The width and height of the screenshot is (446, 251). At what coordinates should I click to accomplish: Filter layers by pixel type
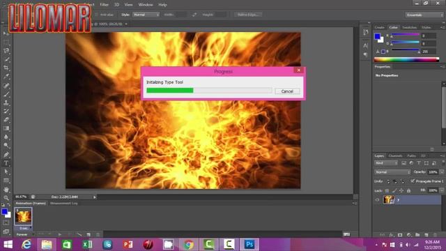click(x=403, y=163)
